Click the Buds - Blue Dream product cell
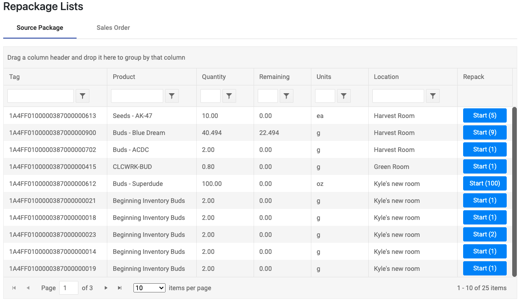520x303 pixels. (152, 133)
